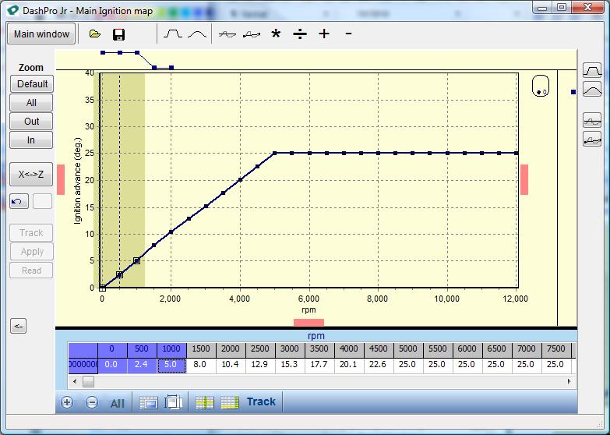Click the 8.0 value cell under 1500
Image resolution: width=610 pixels, height=435 pixels.
(x=200, y=364)
